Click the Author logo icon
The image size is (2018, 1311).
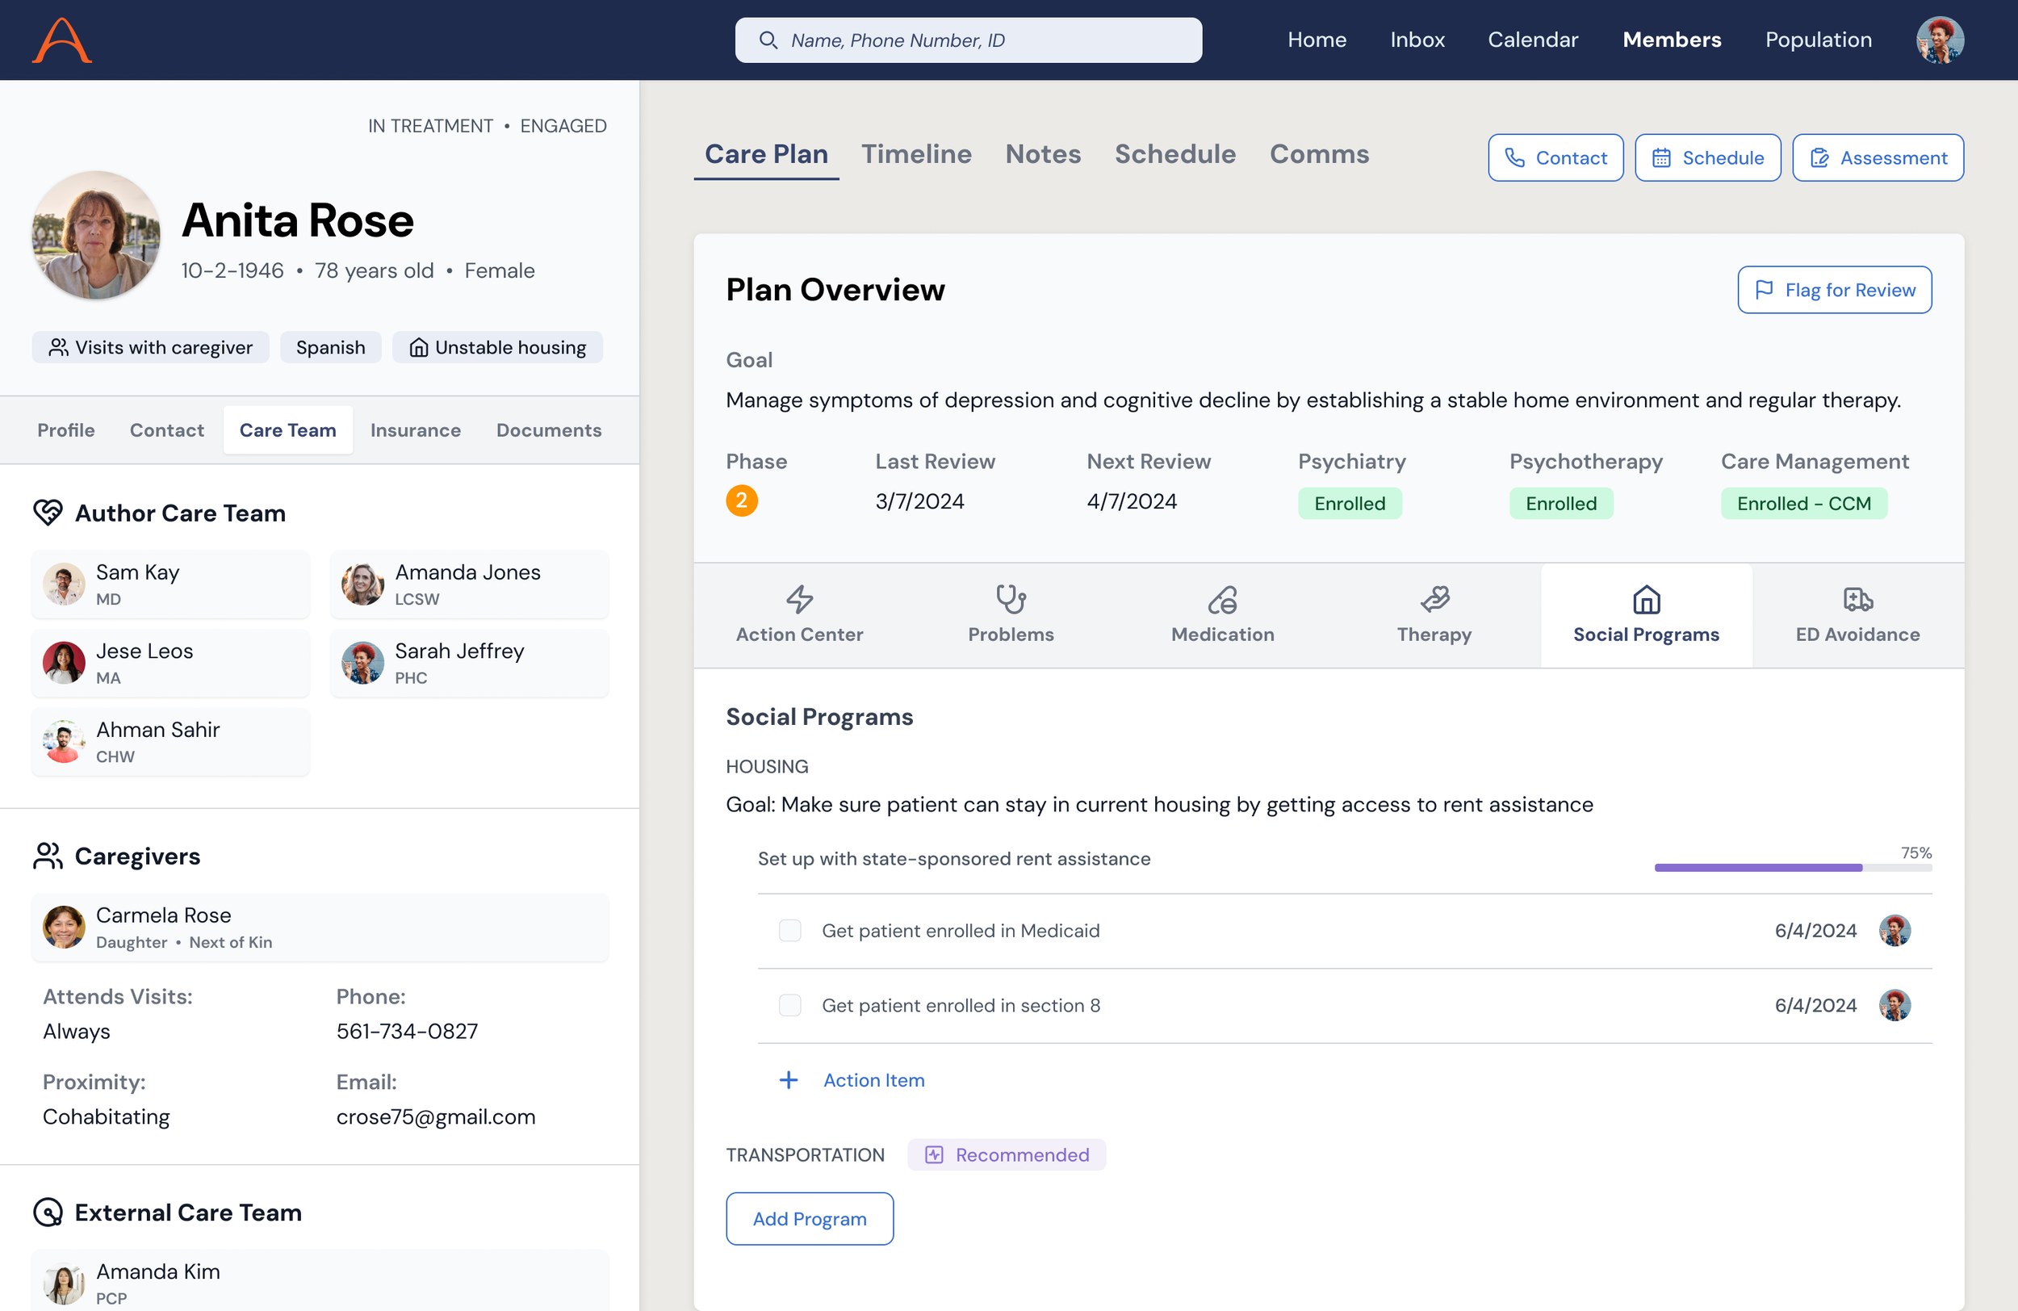point(62,40)
